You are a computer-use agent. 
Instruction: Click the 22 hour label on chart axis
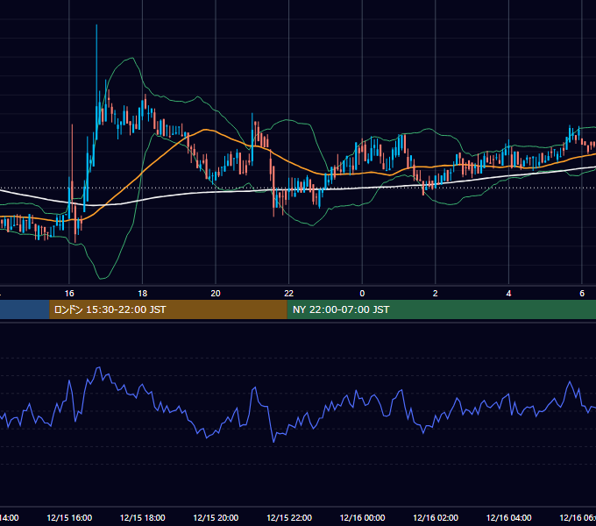[289, 294]
